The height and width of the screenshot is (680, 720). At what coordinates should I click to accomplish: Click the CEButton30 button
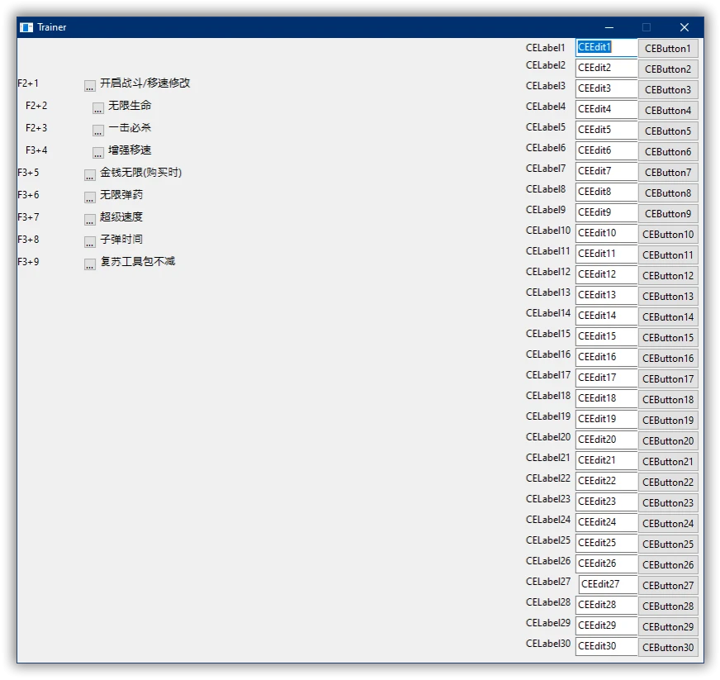(668, 648)
